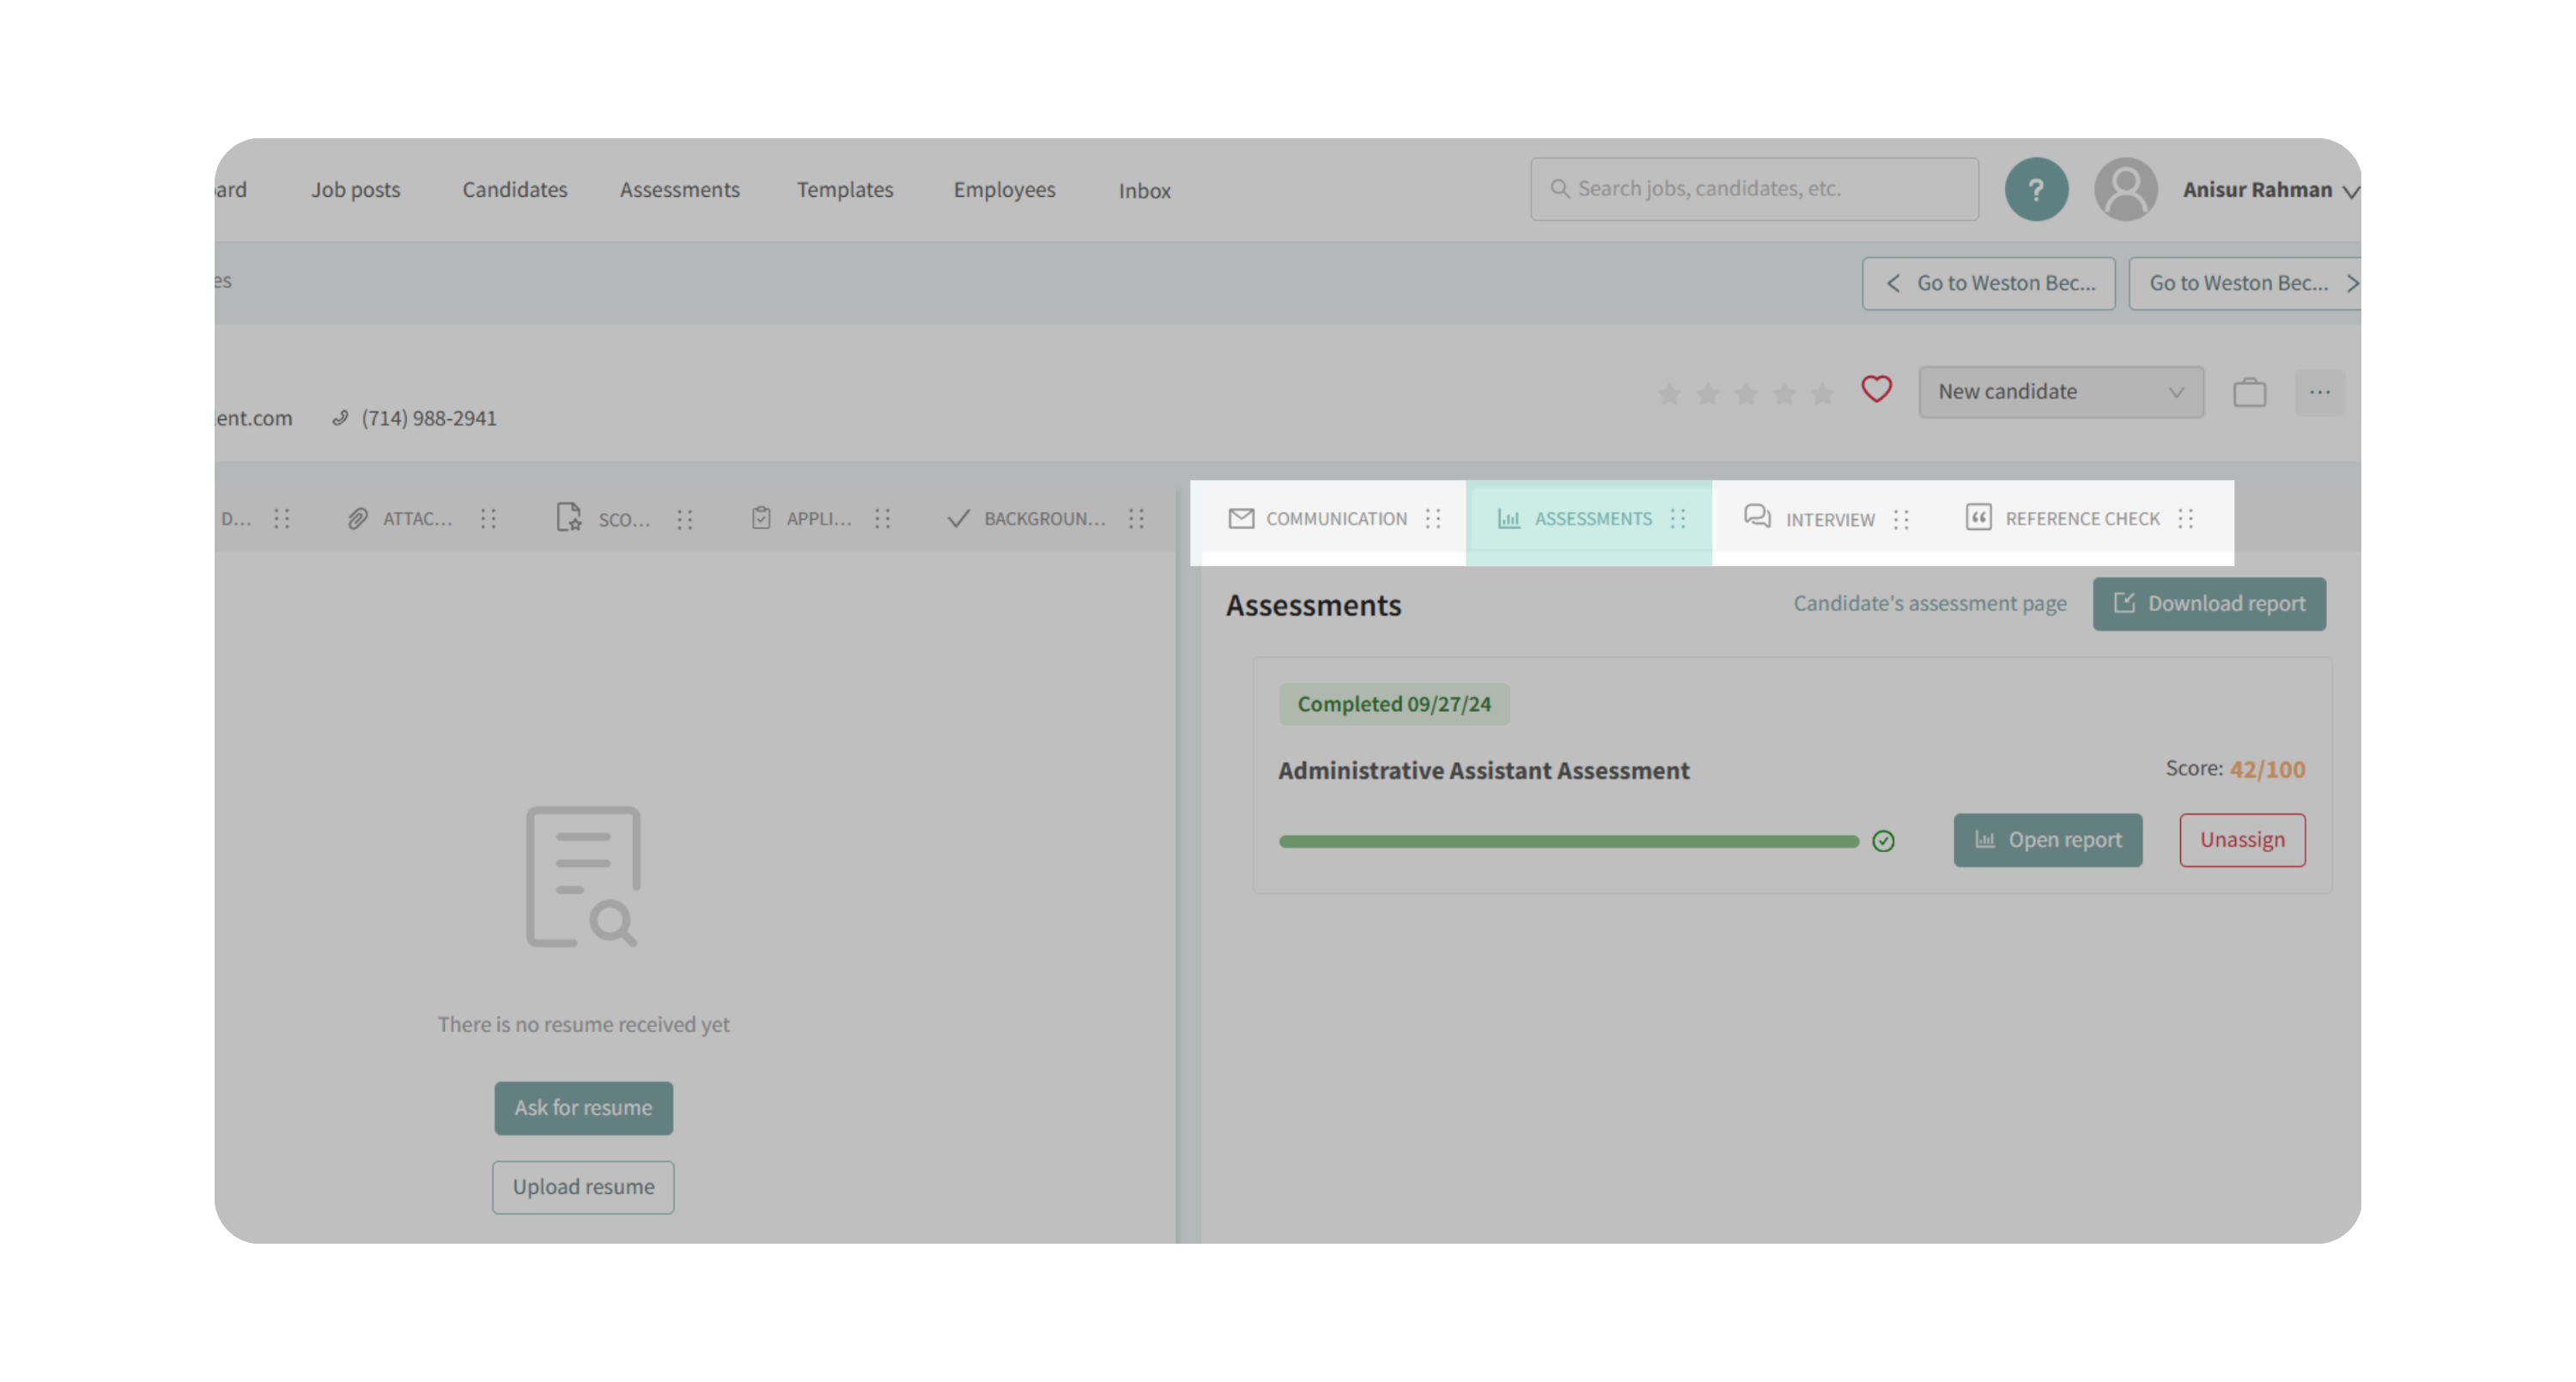The height and width of the screenshot is (1382, 2576).
Task: Click the help question mark icon
Action: [x=2036, y=189]
